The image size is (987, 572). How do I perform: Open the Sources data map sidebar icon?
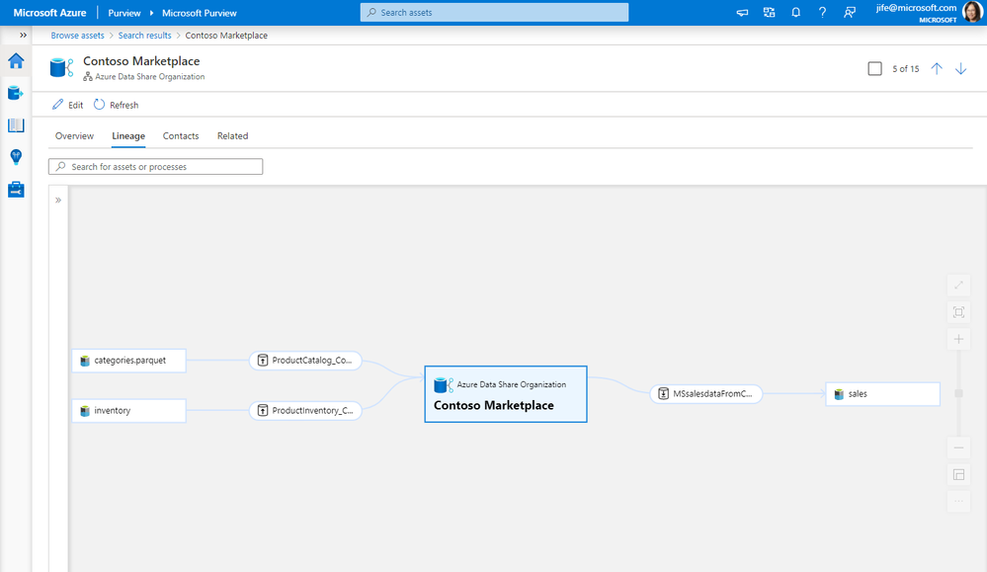point(16,93)
